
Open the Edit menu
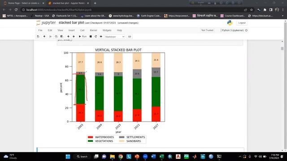tap(50, 30)
